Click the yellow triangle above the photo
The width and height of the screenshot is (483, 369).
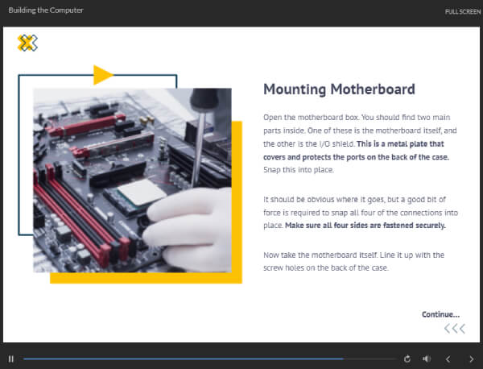[x=103, y=75]
